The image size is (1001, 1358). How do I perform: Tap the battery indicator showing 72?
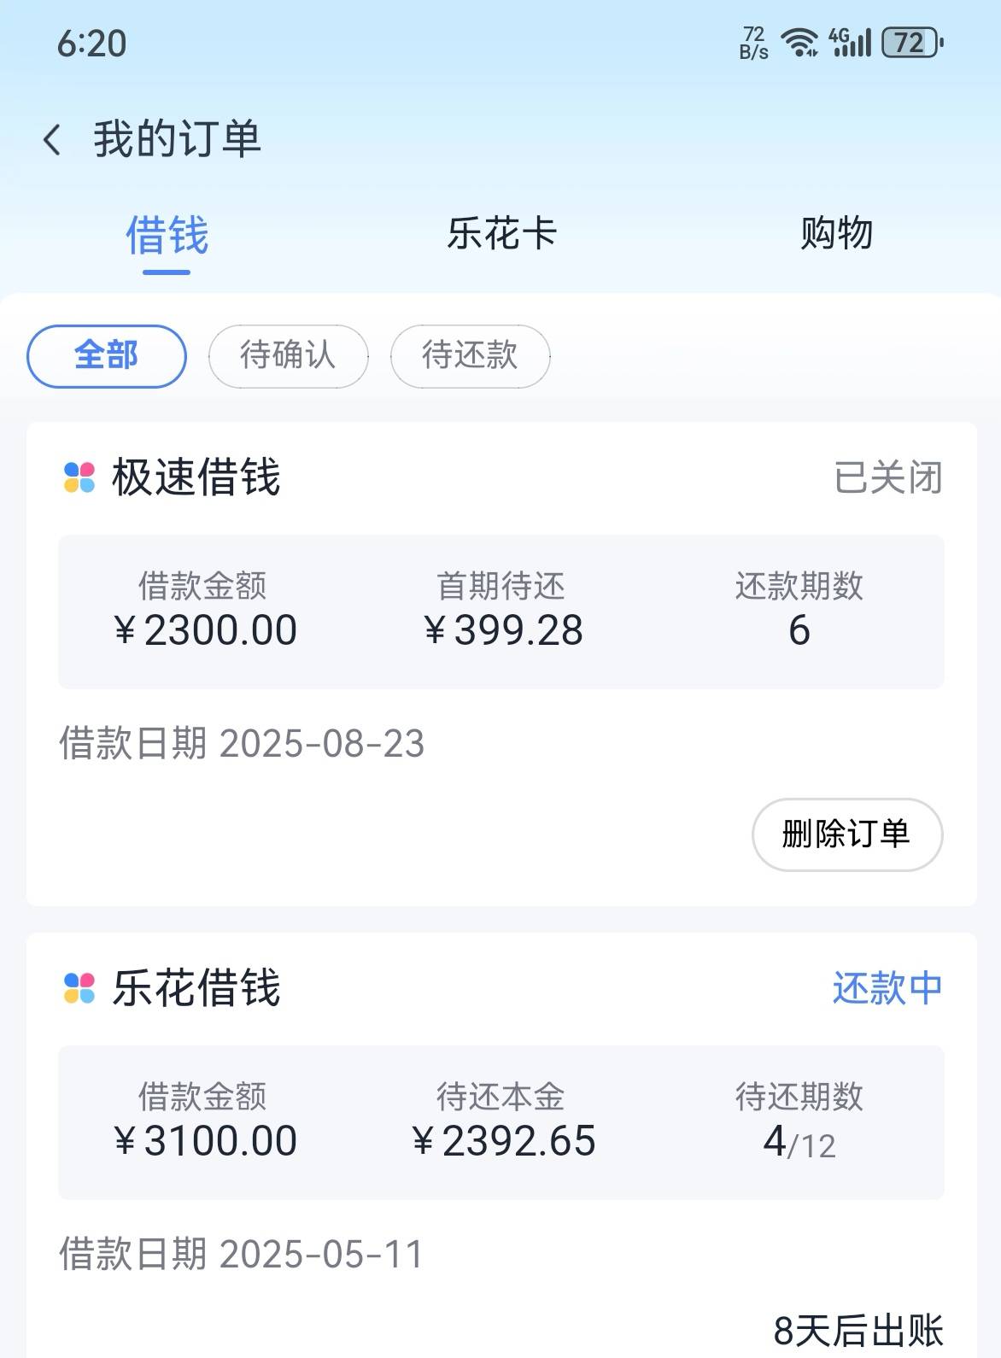coord(911,42)
